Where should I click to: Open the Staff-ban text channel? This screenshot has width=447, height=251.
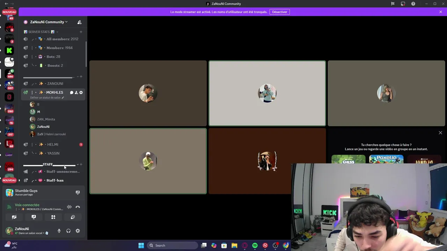(x=53, y=180)
